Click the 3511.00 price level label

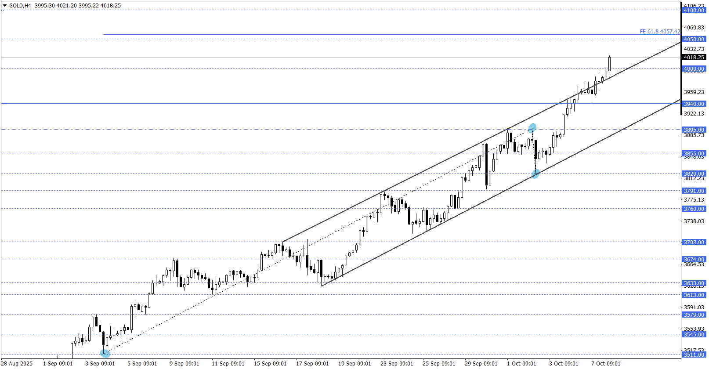coord(694,355)
